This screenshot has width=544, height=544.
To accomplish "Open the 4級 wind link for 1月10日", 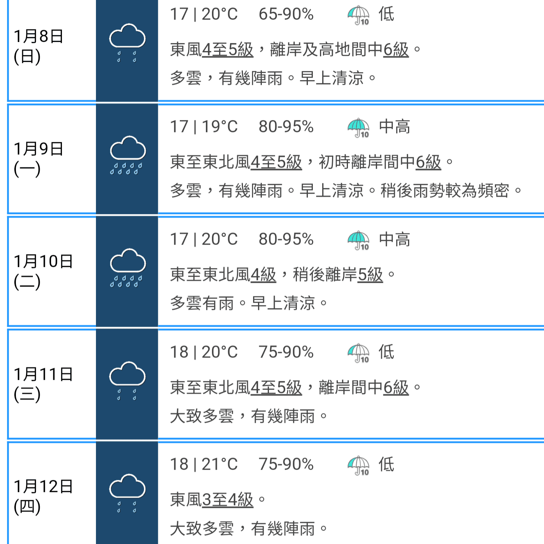I will tap(263, 274).
